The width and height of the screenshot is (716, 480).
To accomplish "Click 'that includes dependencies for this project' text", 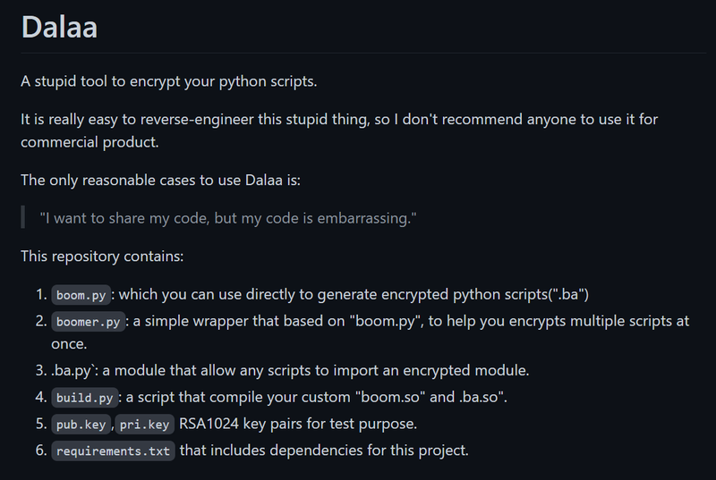I will click(x=324, y=451).
